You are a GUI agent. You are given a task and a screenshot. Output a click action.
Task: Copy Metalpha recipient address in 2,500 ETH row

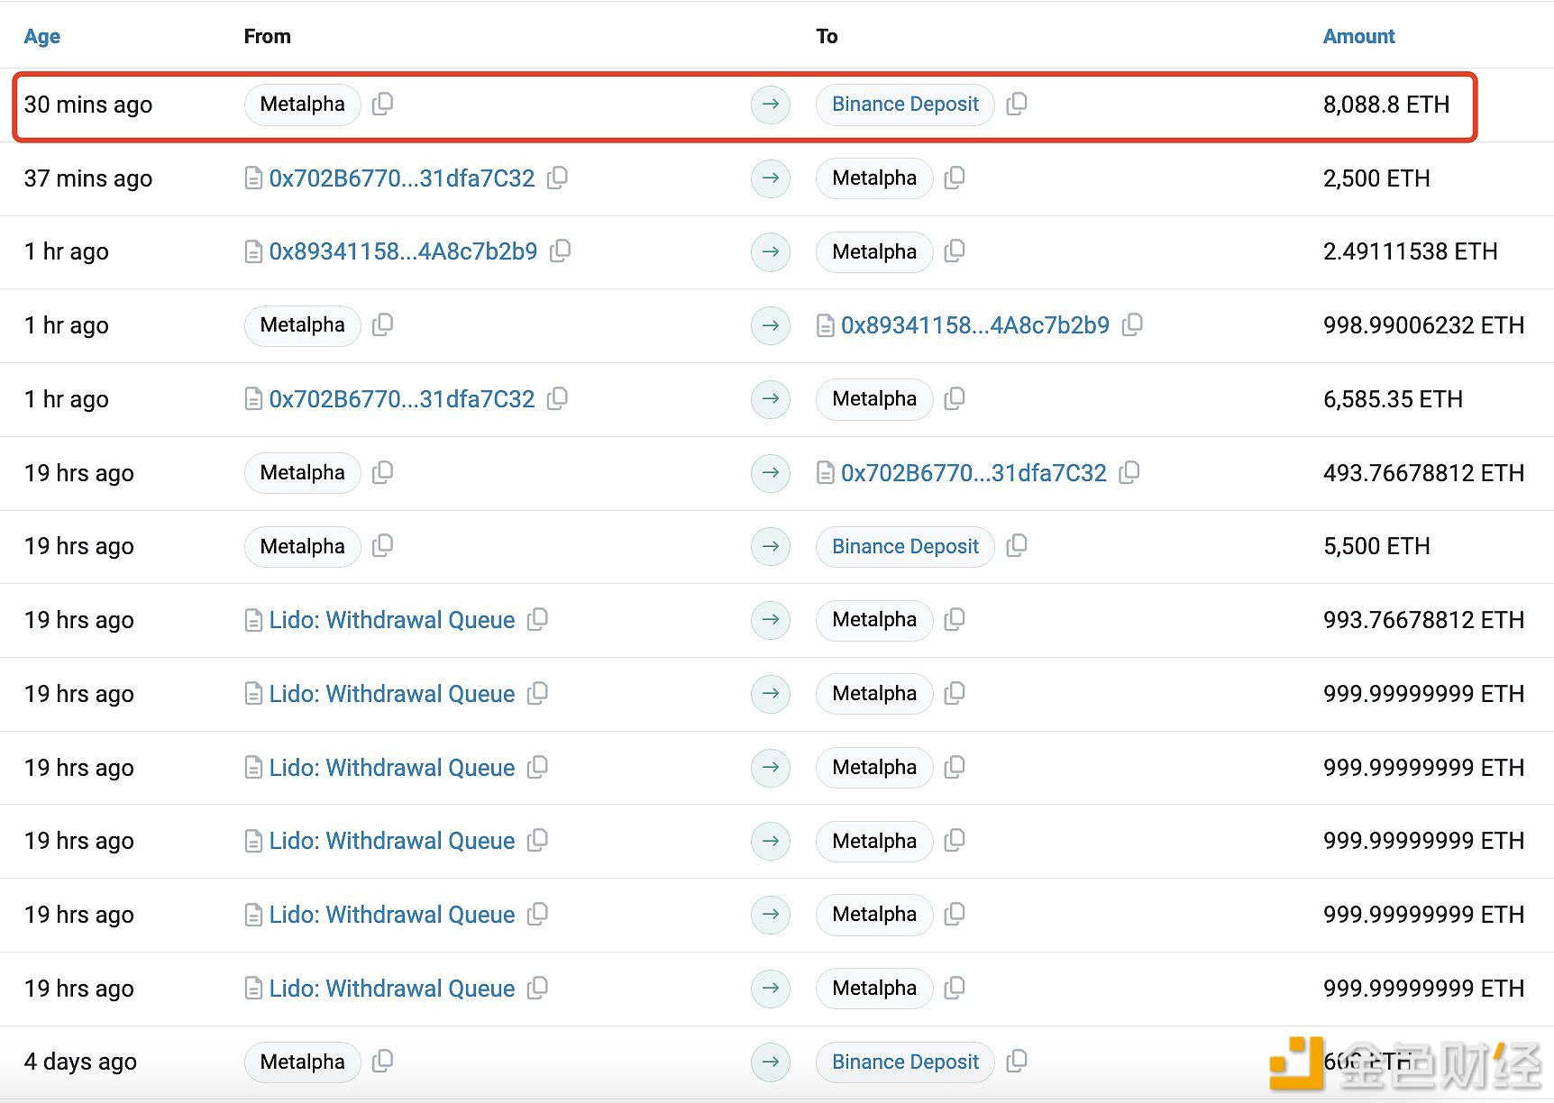coord(954,178)
